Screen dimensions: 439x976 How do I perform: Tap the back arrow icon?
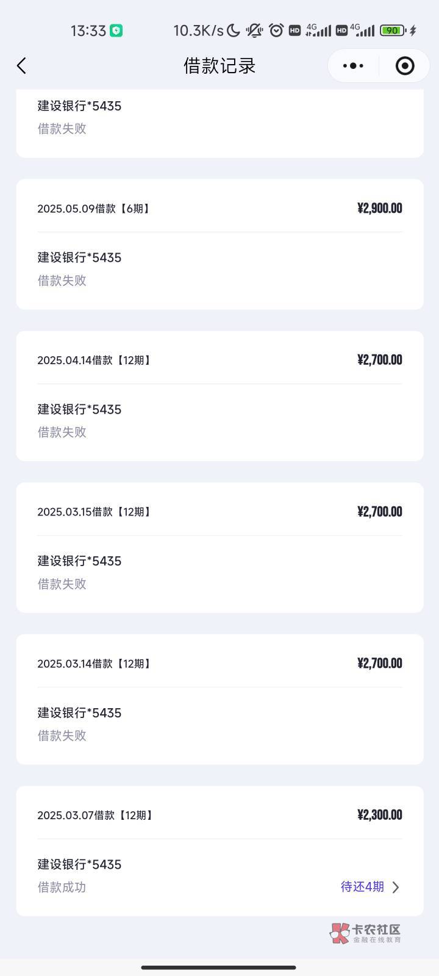pyautogui.click(x=22, y=66)
